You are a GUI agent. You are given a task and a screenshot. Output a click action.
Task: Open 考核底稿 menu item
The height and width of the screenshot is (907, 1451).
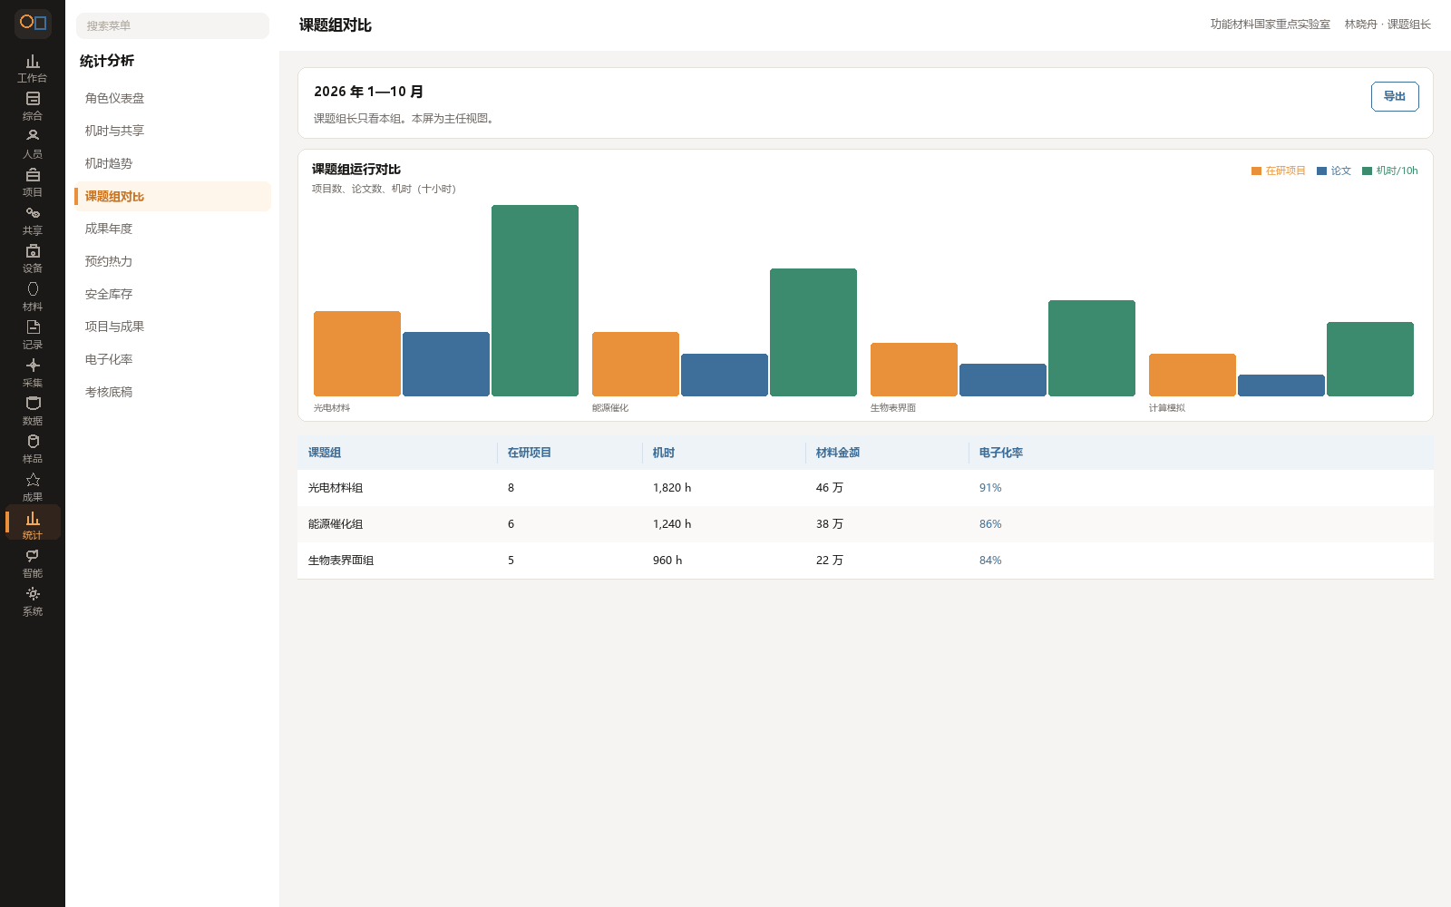[x=172, y=392]
